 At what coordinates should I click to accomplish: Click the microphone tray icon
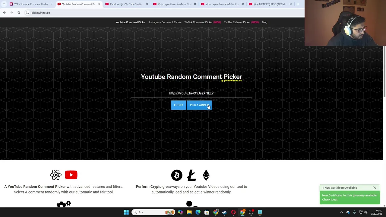point(354,212)
